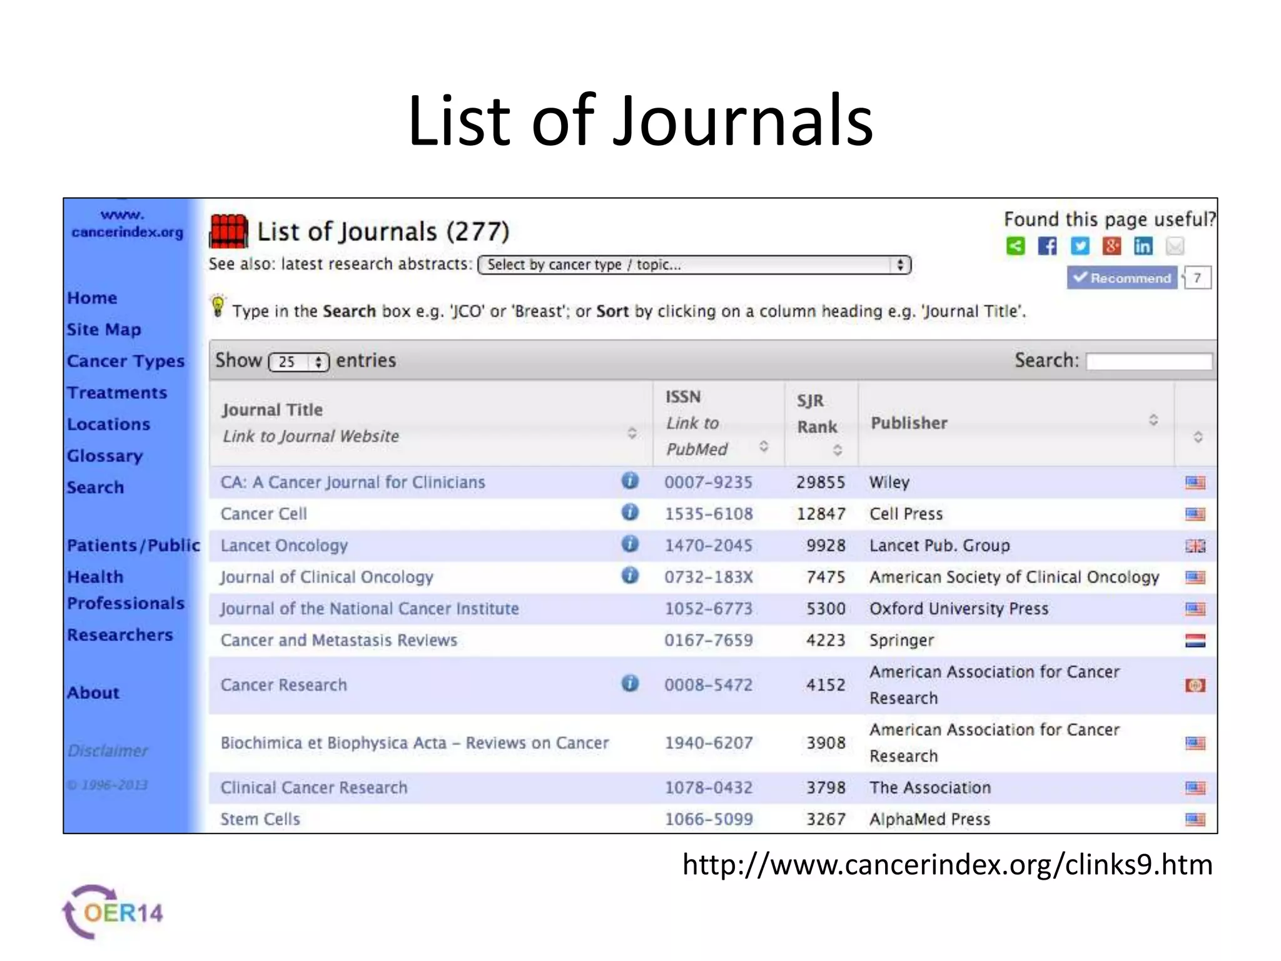This screenshot has height=961, width=1281.
Task: Click the flag icon in Wiley row
Action: [1195, 482]
